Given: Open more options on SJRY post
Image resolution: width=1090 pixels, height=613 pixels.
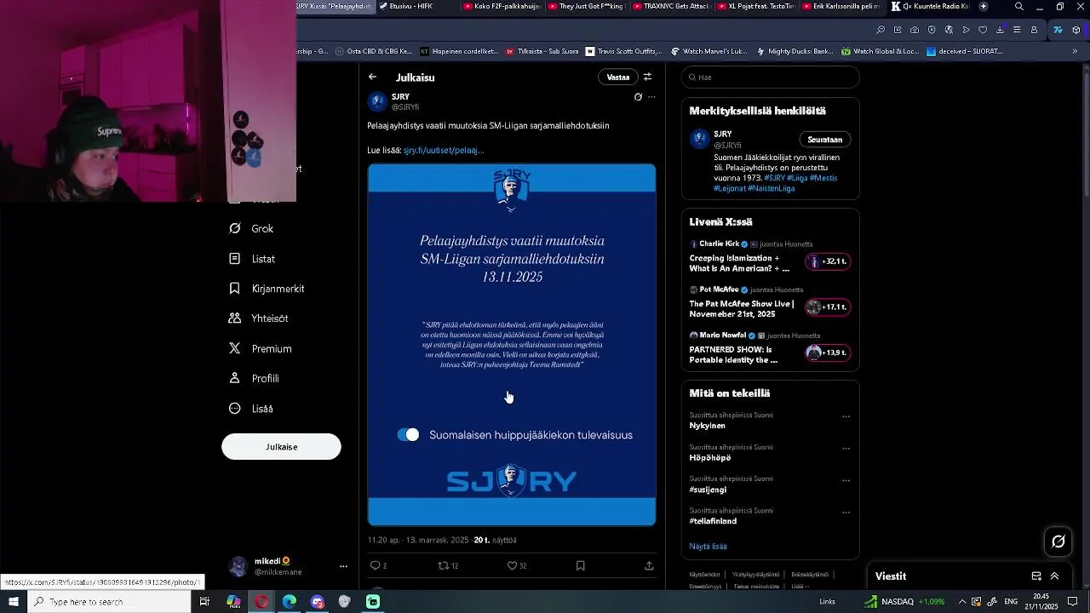Looking at the screenshot, I should pyautogui.click(x=651, y=97).
